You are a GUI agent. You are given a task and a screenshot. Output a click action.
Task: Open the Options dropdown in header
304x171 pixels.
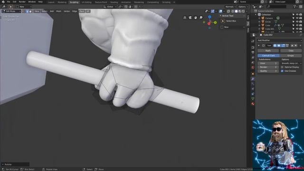[x=243, y=7]
